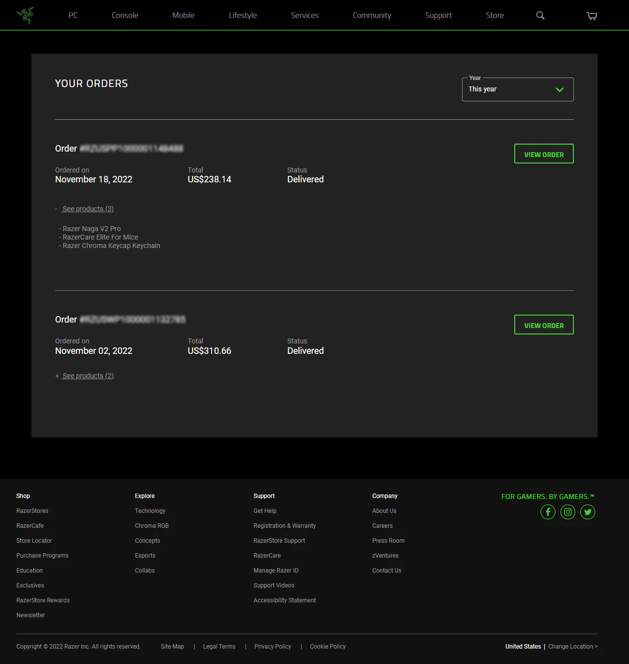
Task: Click View Order for the November 18 order
Action: click(x=544, y=154)
